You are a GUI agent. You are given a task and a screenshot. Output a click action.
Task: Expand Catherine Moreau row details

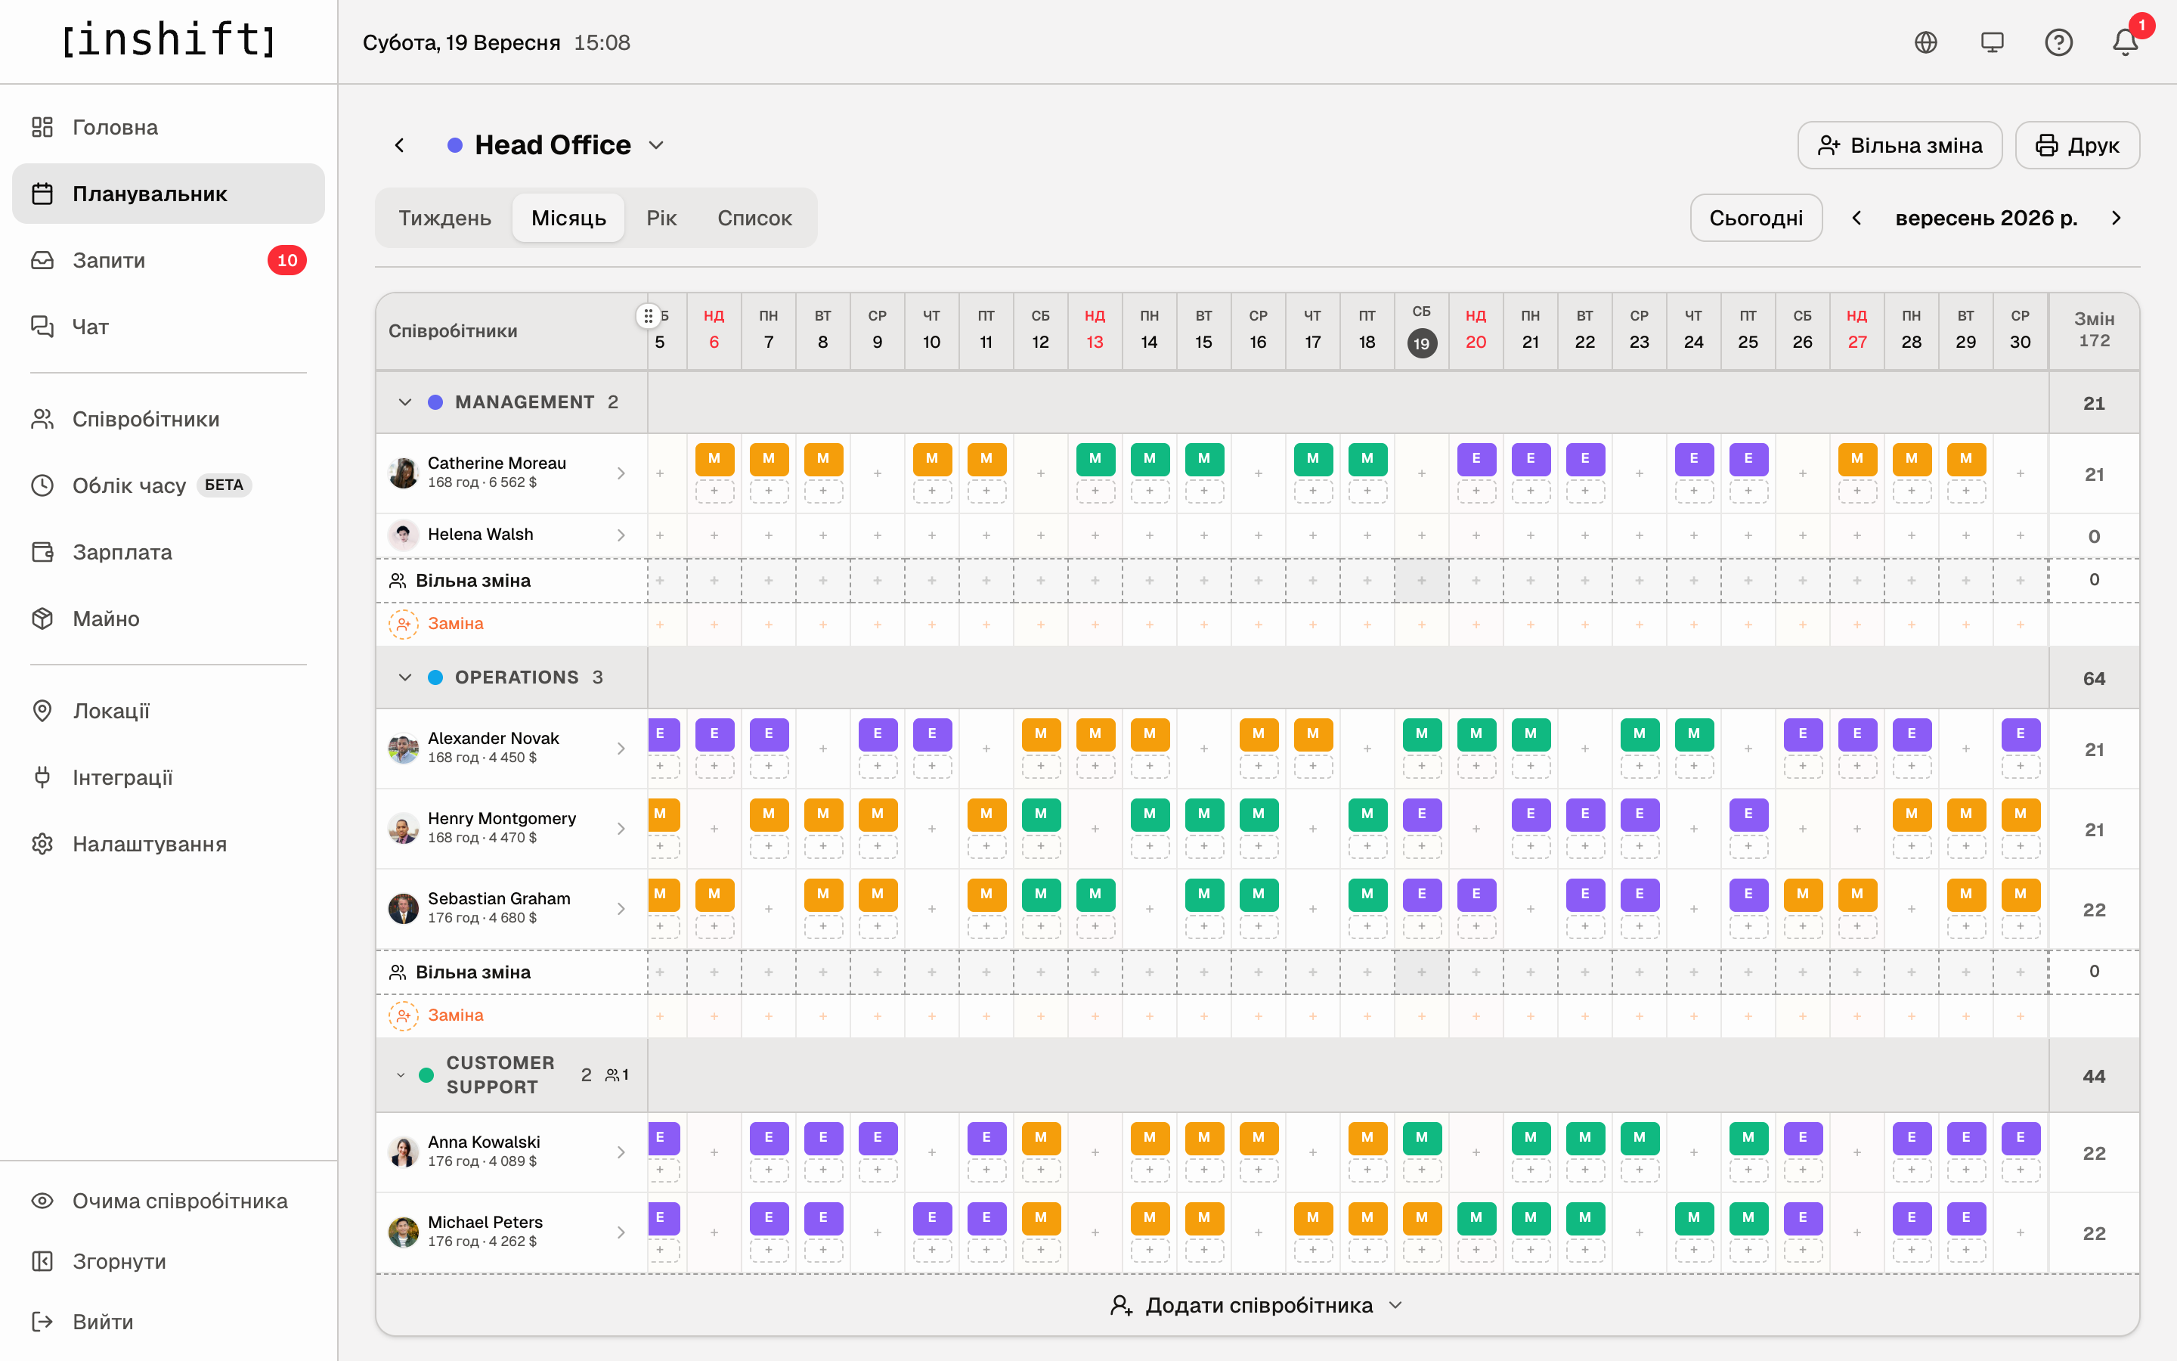[621, 473]
